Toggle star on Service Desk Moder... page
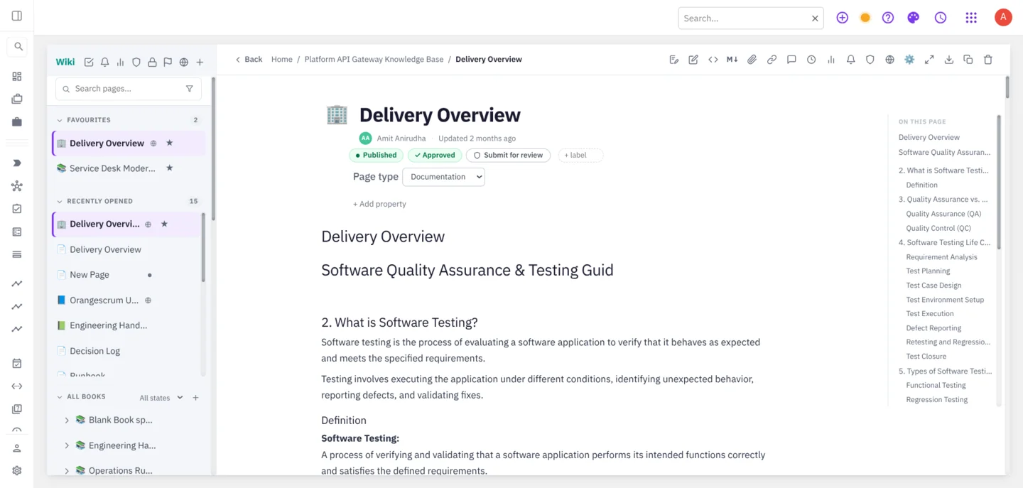 pos(169,168)
